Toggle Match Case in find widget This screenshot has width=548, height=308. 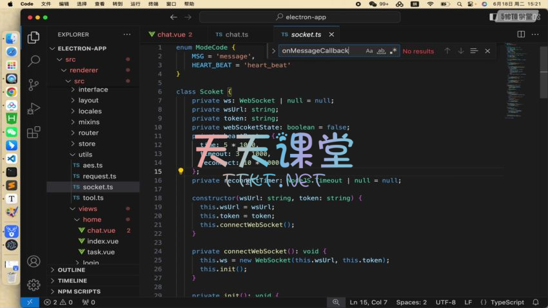(x=369, y=51)
